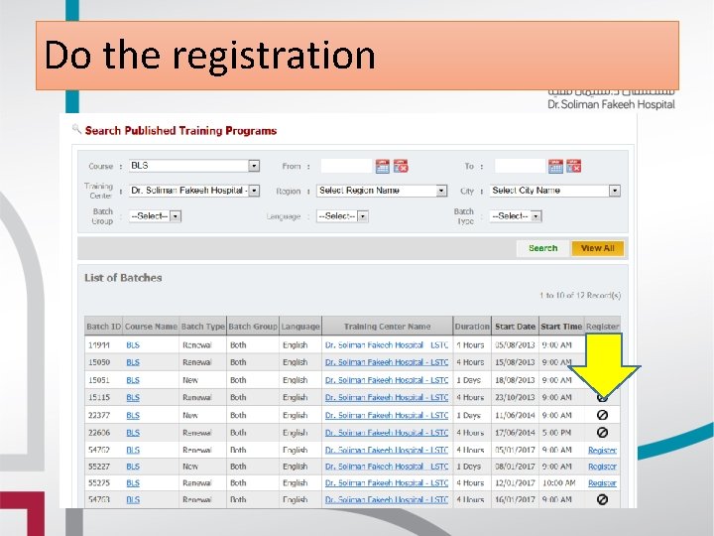This screenshot has height=536, width=714.
Task: Open training center link for batch 55227
Action: (x=387, y=467)
